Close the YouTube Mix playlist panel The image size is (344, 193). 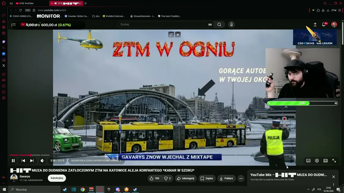pos(334,177)
